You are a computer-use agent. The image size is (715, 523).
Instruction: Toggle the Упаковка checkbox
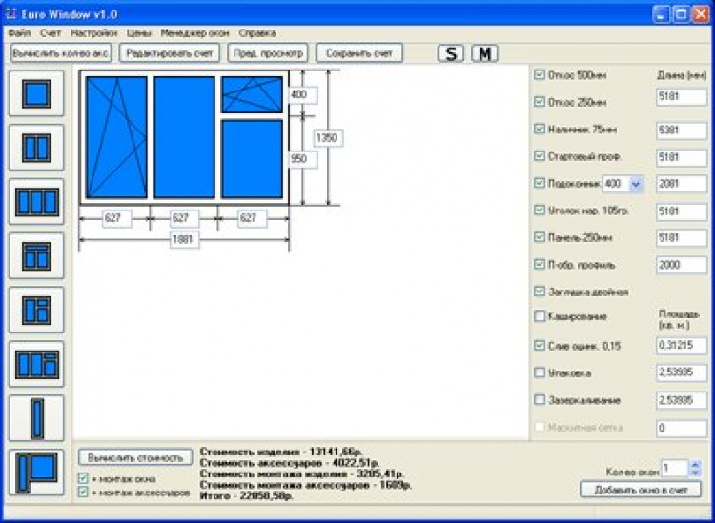(x=540, y=372)
